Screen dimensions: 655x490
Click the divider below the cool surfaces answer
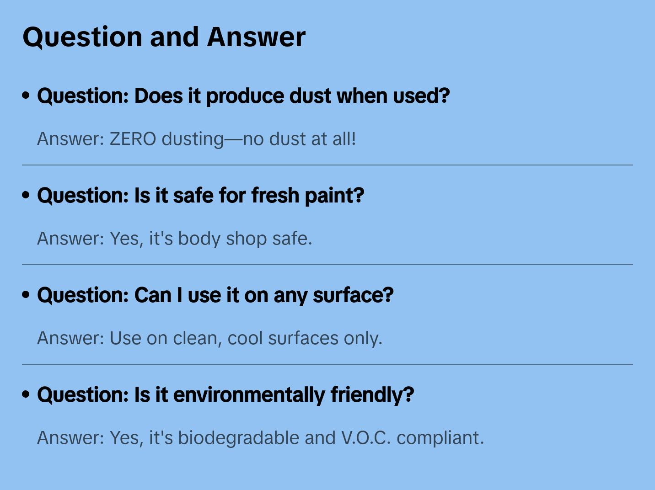pos(327,364)
